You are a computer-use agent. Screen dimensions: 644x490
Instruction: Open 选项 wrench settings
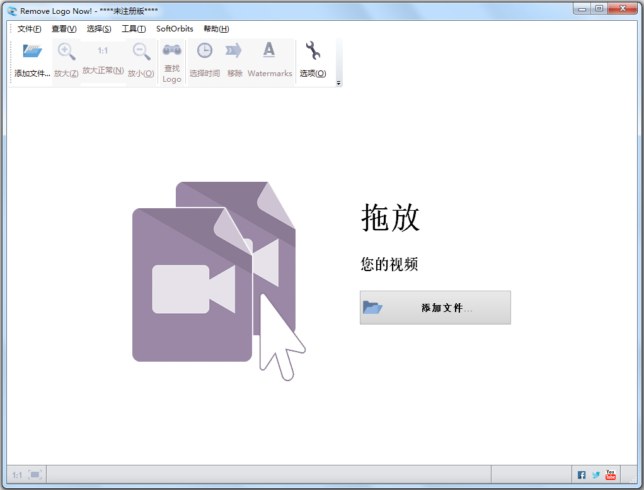pyautogui.click(x=313, y=51)
